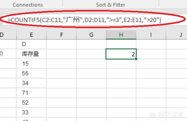
Task: Click the fill handle of selected cell
Action: (x=136, y=59)
